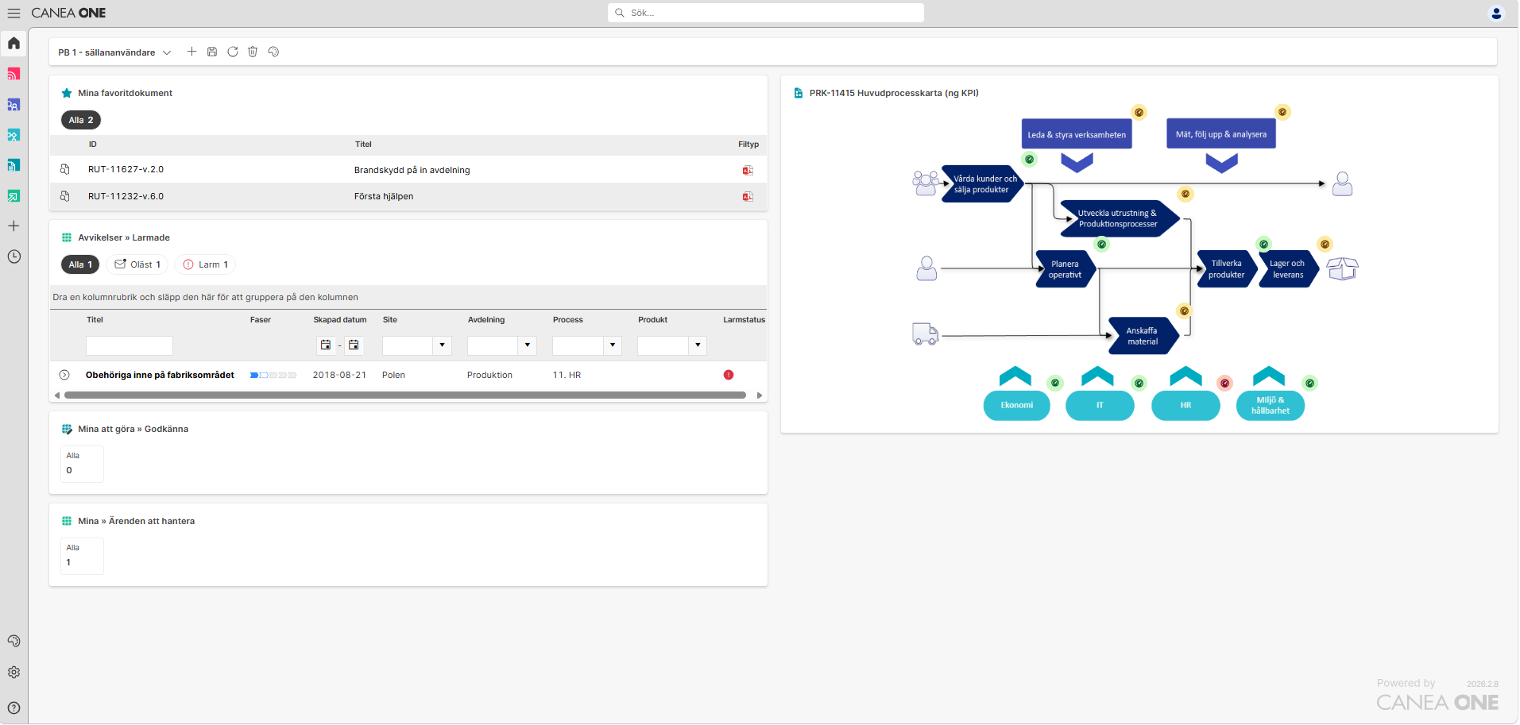
Task: Open the user profile avatar
Action: click(1496, 13)
